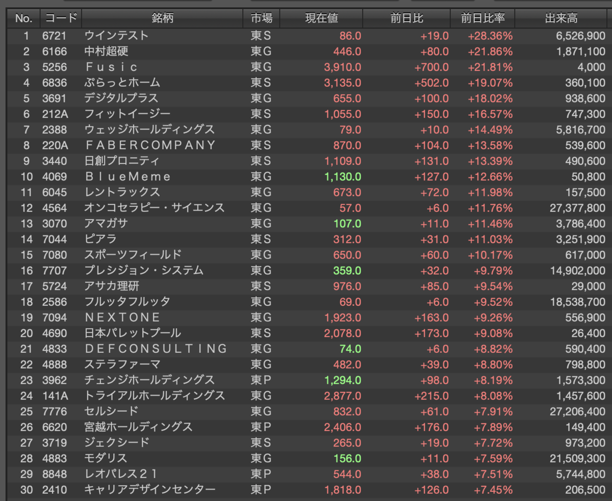Click the current price 2,877.0
612x501 pixels.
tap(342, 396)
